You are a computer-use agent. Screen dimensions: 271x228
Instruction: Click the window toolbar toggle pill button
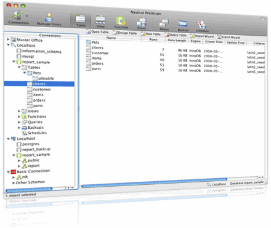point(263,19)
